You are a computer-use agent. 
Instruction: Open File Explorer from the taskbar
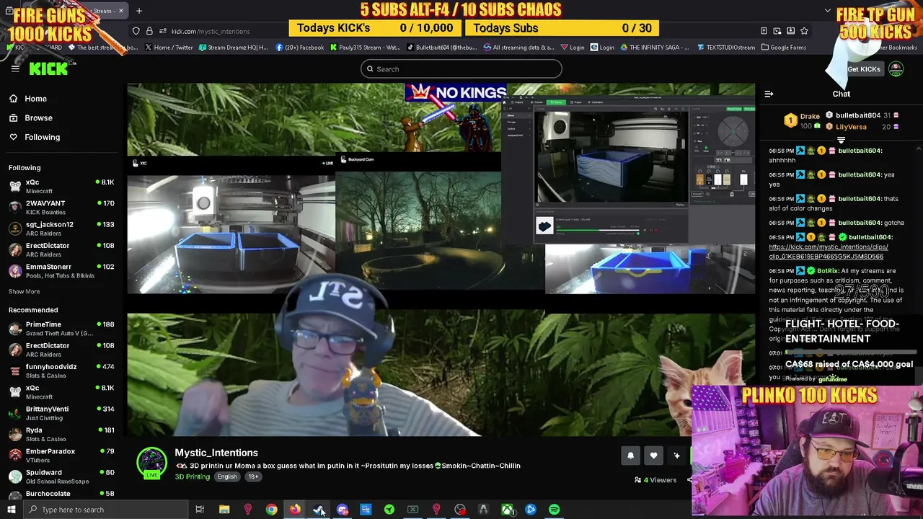click(224, 510)
